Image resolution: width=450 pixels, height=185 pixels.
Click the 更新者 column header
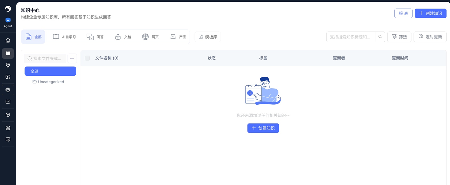tap(339, 58)
